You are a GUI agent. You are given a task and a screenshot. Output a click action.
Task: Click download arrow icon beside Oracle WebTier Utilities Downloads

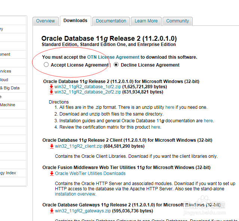tap(52, 174)
